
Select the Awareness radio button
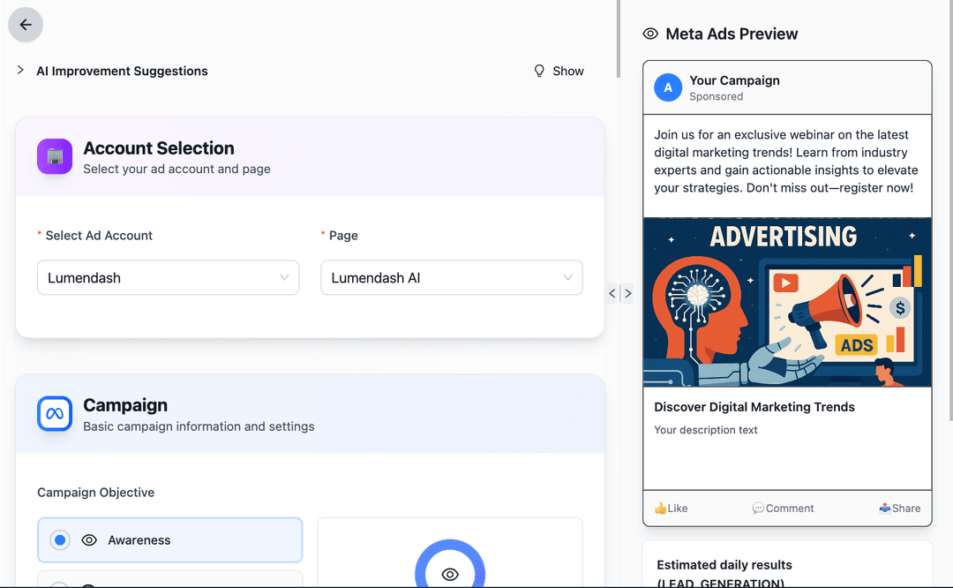(60, 540)
